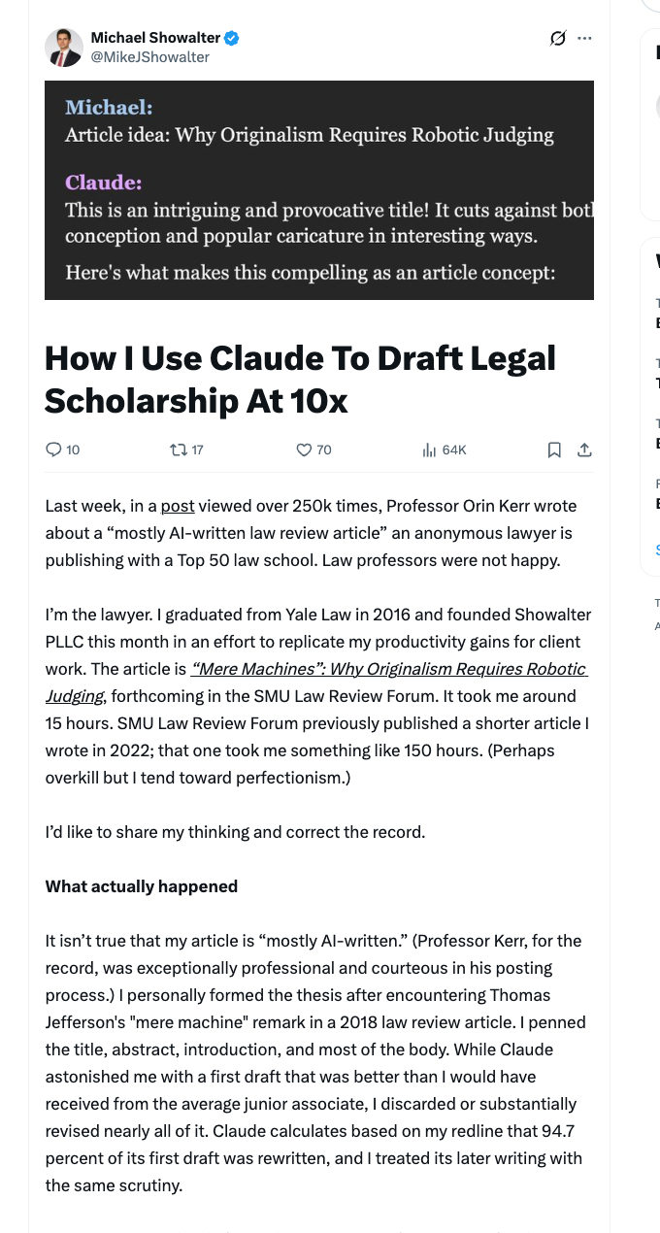660x1233 pixels.
Task: Open the repost menu showing 17
Action: click(x=179, y=450)
